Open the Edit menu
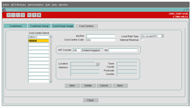 point(48,5)
